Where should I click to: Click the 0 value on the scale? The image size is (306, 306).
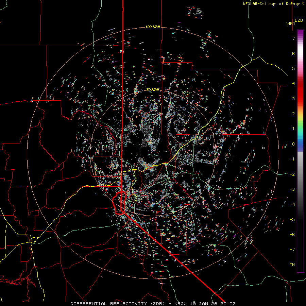tap(293, 144)
